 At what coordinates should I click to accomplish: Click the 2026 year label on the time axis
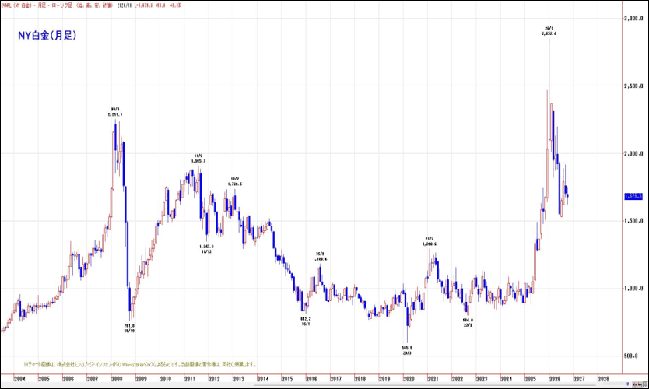pos(555,379)
